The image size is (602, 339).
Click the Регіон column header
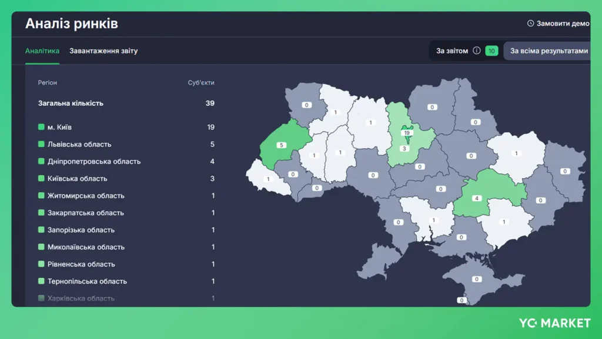(47, 82)
